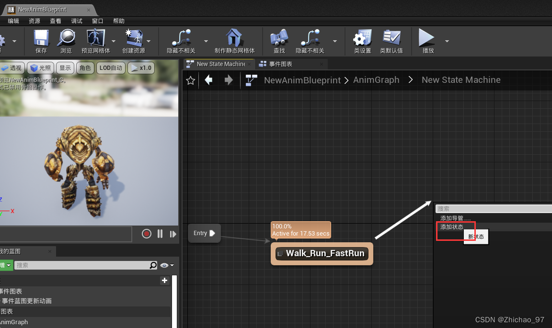
Task: Open 类设置 class settings
Action: 362,41
